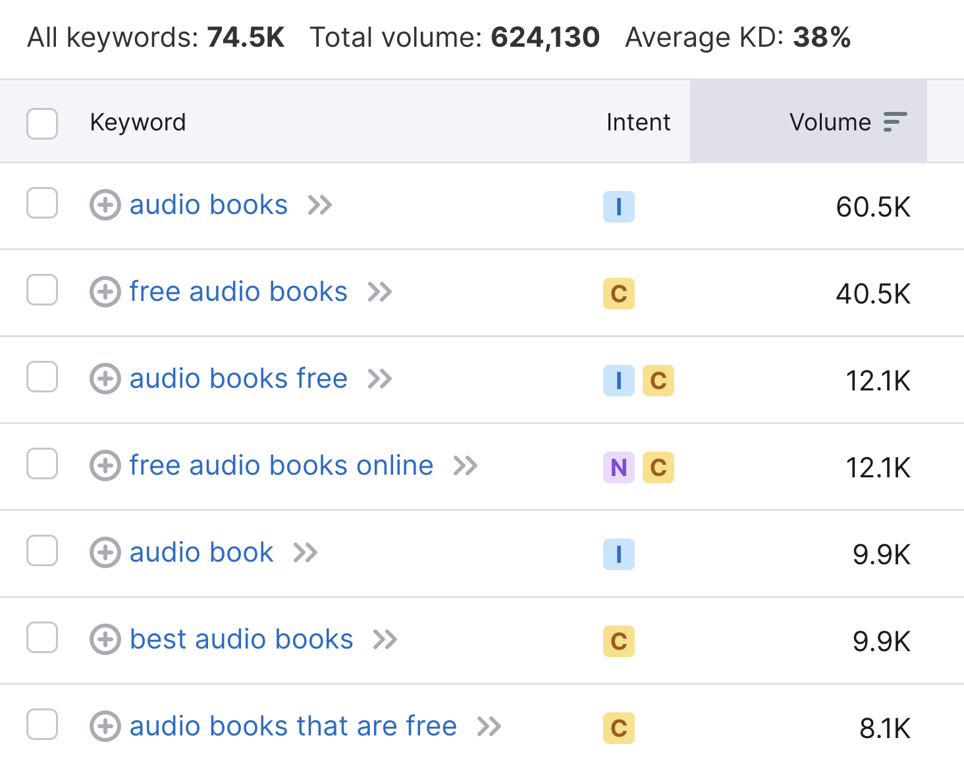
Task: Select the checkbox for 'free audio books online'
Action: 42,464
